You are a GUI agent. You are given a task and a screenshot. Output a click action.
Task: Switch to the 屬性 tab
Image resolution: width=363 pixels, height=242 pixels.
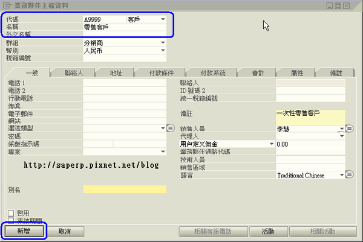(297, 73)
